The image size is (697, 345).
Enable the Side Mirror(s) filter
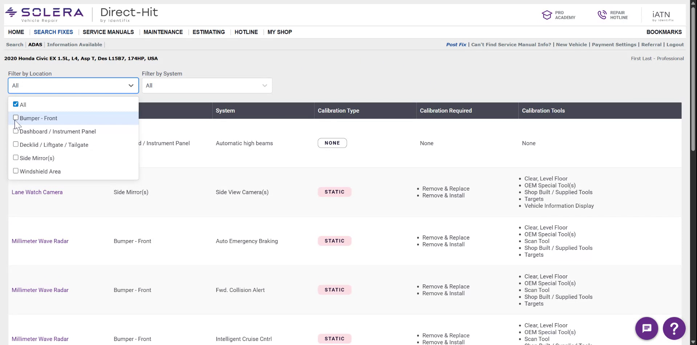click(16, 157)
